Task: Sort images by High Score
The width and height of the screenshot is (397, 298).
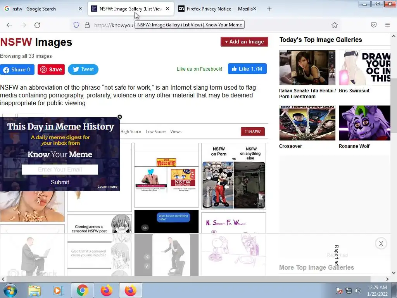Action: coord(131,132)
